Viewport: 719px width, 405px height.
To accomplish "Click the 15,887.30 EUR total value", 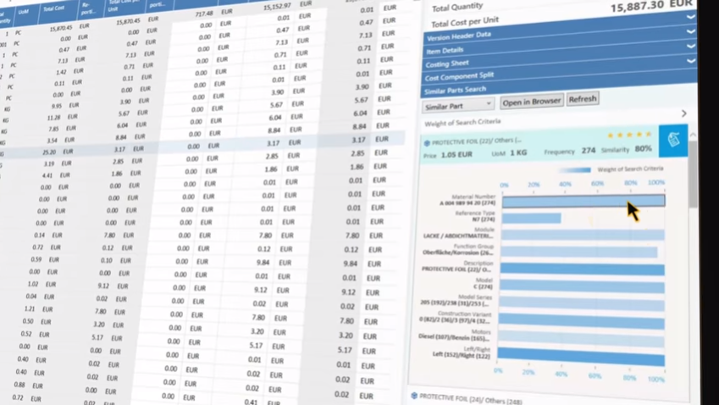I will point(651,5).
